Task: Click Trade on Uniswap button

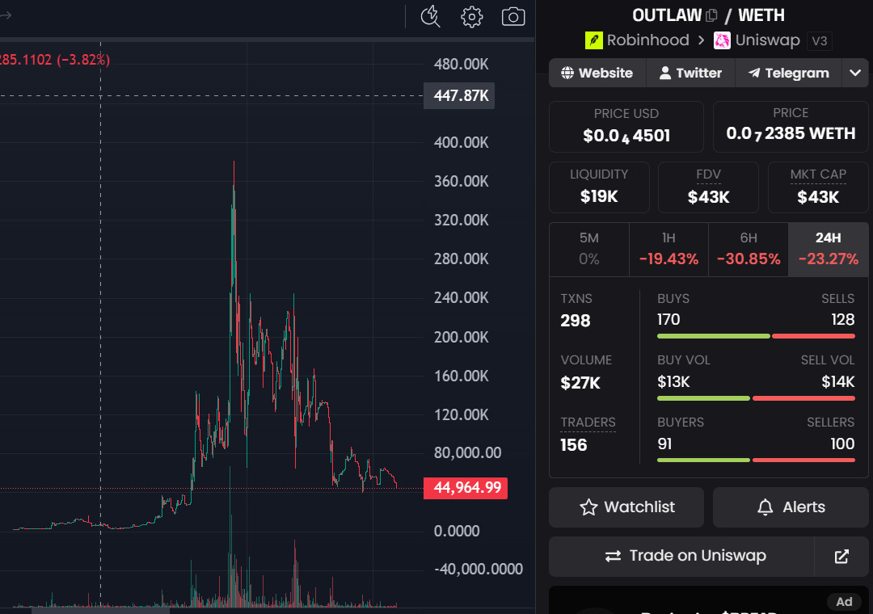Action: pos(681,556)
